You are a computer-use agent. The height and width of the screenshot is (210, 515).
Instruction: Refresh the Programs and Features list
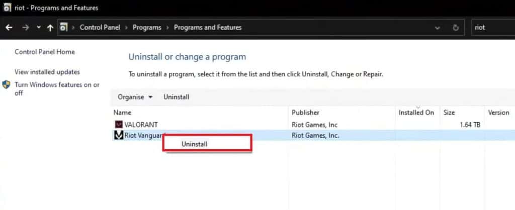(456, 28)
